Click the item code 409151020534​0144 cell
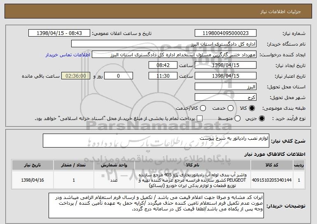The image size is (317, 224). 272,180
